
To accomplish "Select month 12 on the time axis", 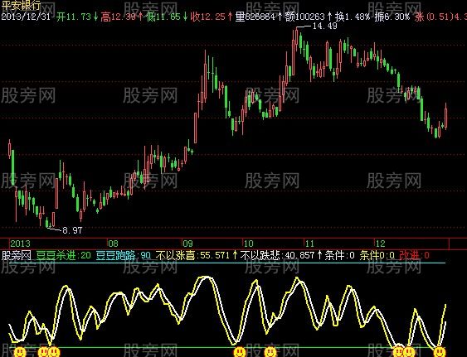I will click(x=381, y=244).
